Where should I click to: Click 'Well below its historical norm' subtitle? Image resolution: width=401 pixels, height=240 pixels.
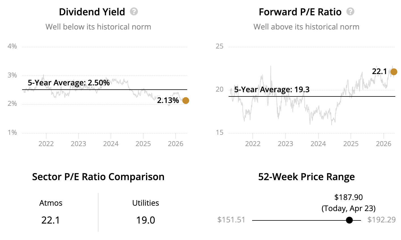98,27
